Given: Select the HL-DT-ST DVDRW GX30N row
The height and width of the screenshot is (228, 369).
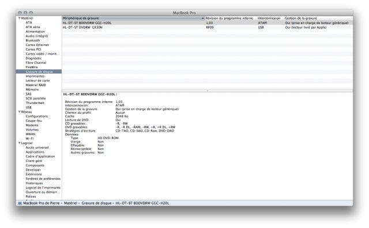Looking at the screenshot, I should 208,28.
